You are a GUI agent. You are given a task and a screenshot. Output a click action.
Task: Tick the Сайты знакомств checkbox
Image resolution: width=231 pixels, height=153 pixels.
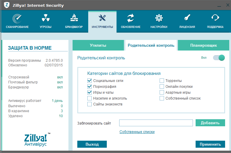[89, 104]
